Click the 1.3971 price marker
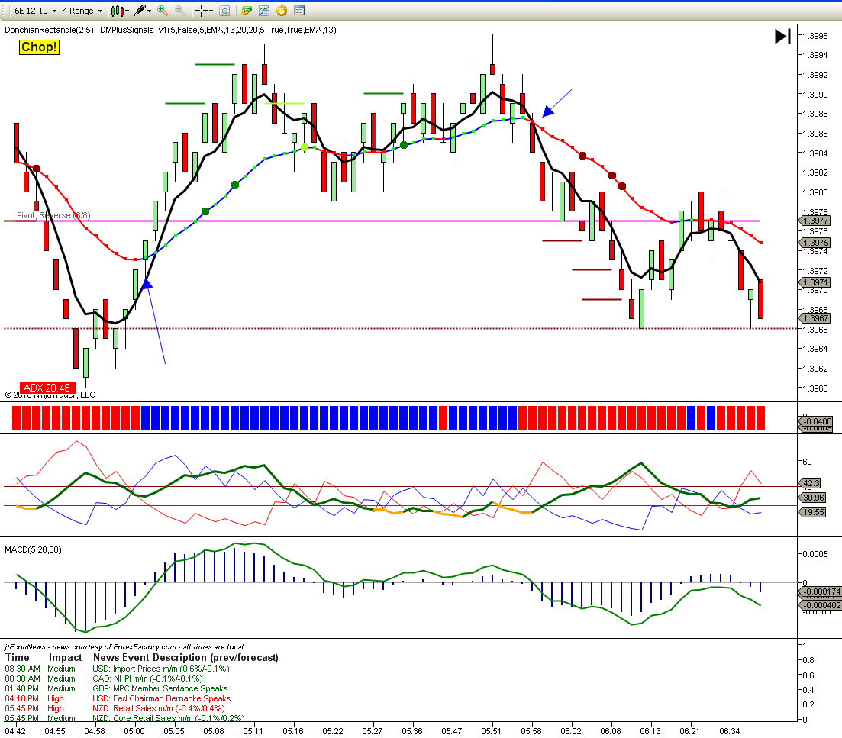Viewport: 842px width, 738px height. [x=815, y=282]
